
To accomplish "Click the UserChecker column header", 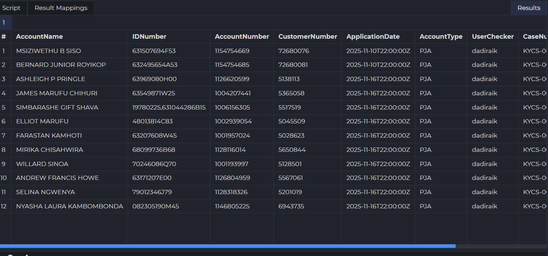I will click(492, 37).
